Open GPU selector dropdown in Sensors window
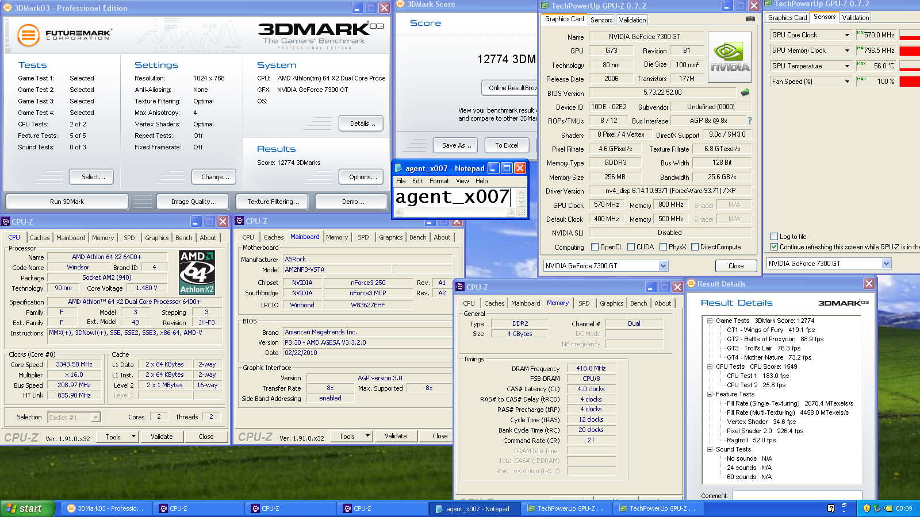This screenshot has width=920, height=517. [886, 263]
